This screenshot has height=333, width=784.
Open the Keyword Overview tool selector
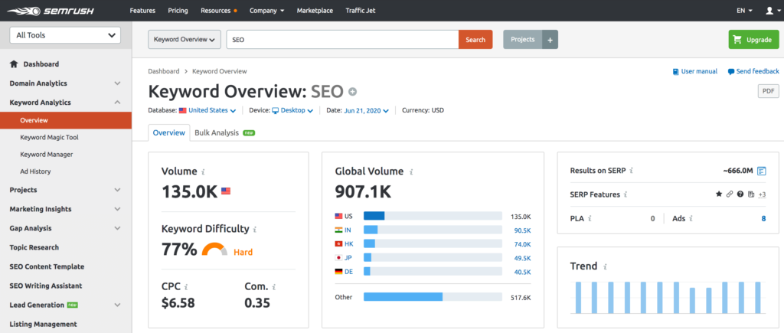[x=185, y=40]
